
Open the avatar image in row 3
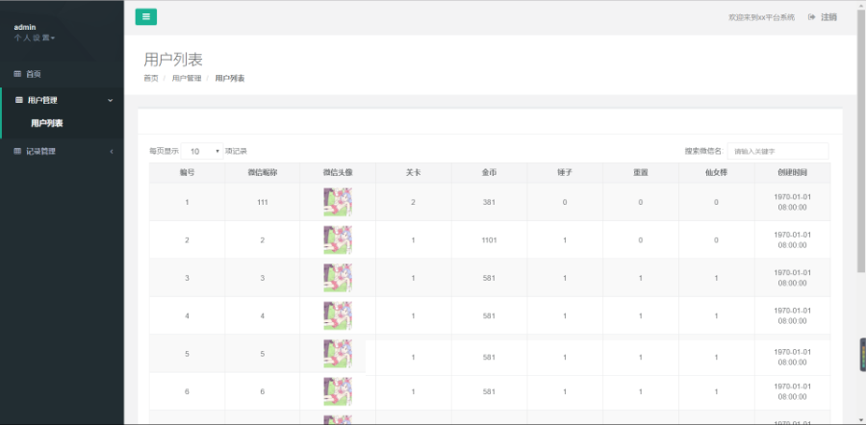pos(338,278)
